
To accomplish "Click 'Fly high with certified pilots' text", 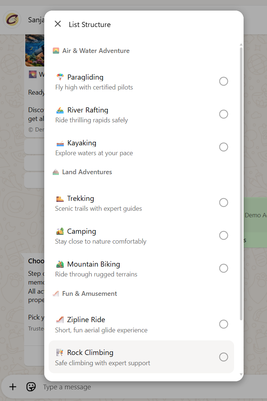I will [94, 87].
